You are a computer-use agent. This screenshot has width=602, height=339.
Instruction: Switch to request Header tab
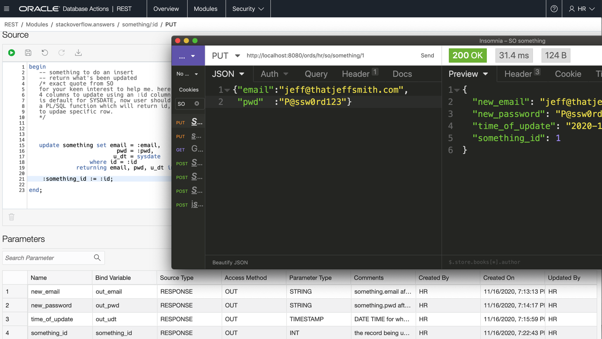click(360, 74)
